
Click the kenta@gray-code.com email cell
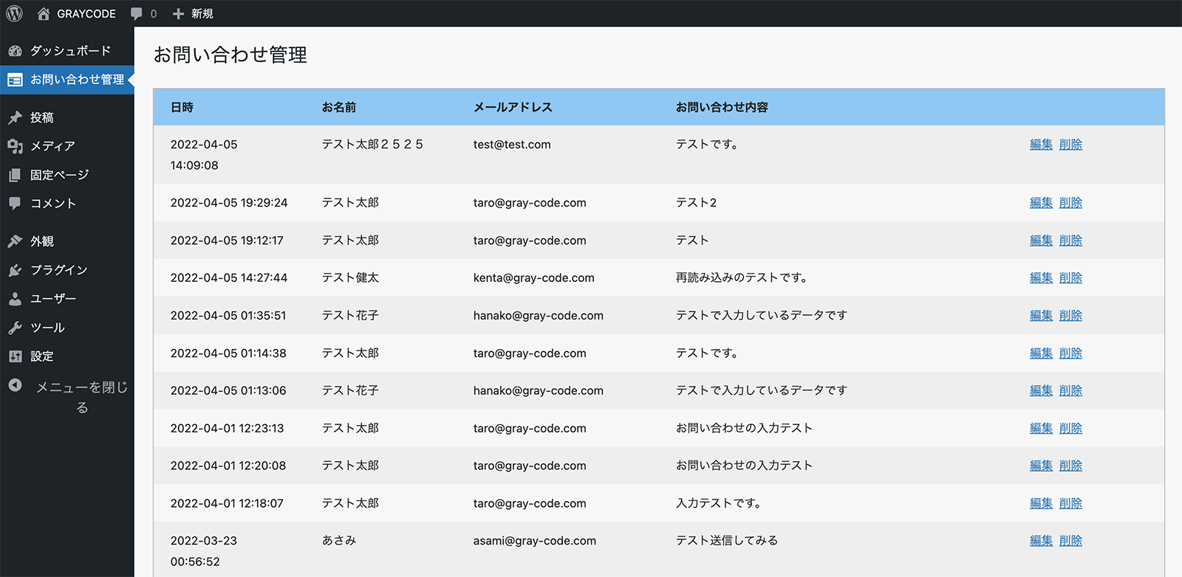pos(534,278)
